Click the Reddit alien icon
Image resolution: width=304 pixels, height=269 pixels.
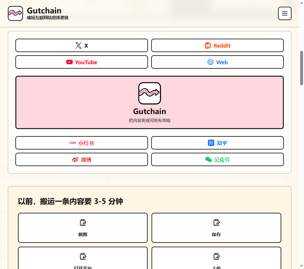(208, 45)
